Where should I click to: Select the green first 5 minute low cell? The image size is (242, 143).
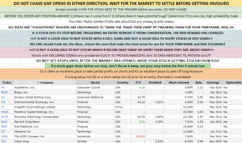[128, 66]
